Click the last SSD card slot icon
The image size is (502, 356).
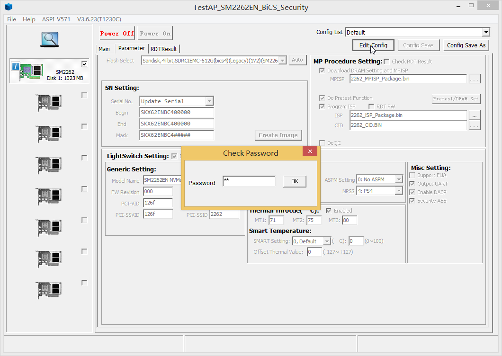click(x=49, y=290)
